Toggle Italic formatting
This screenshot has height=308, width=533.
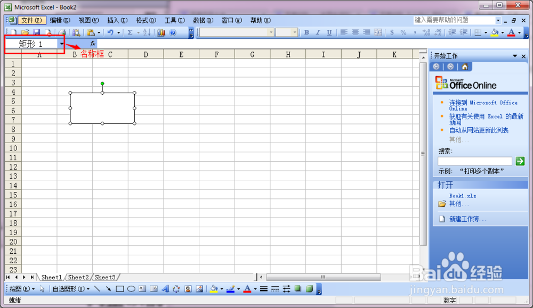[318, 32]
